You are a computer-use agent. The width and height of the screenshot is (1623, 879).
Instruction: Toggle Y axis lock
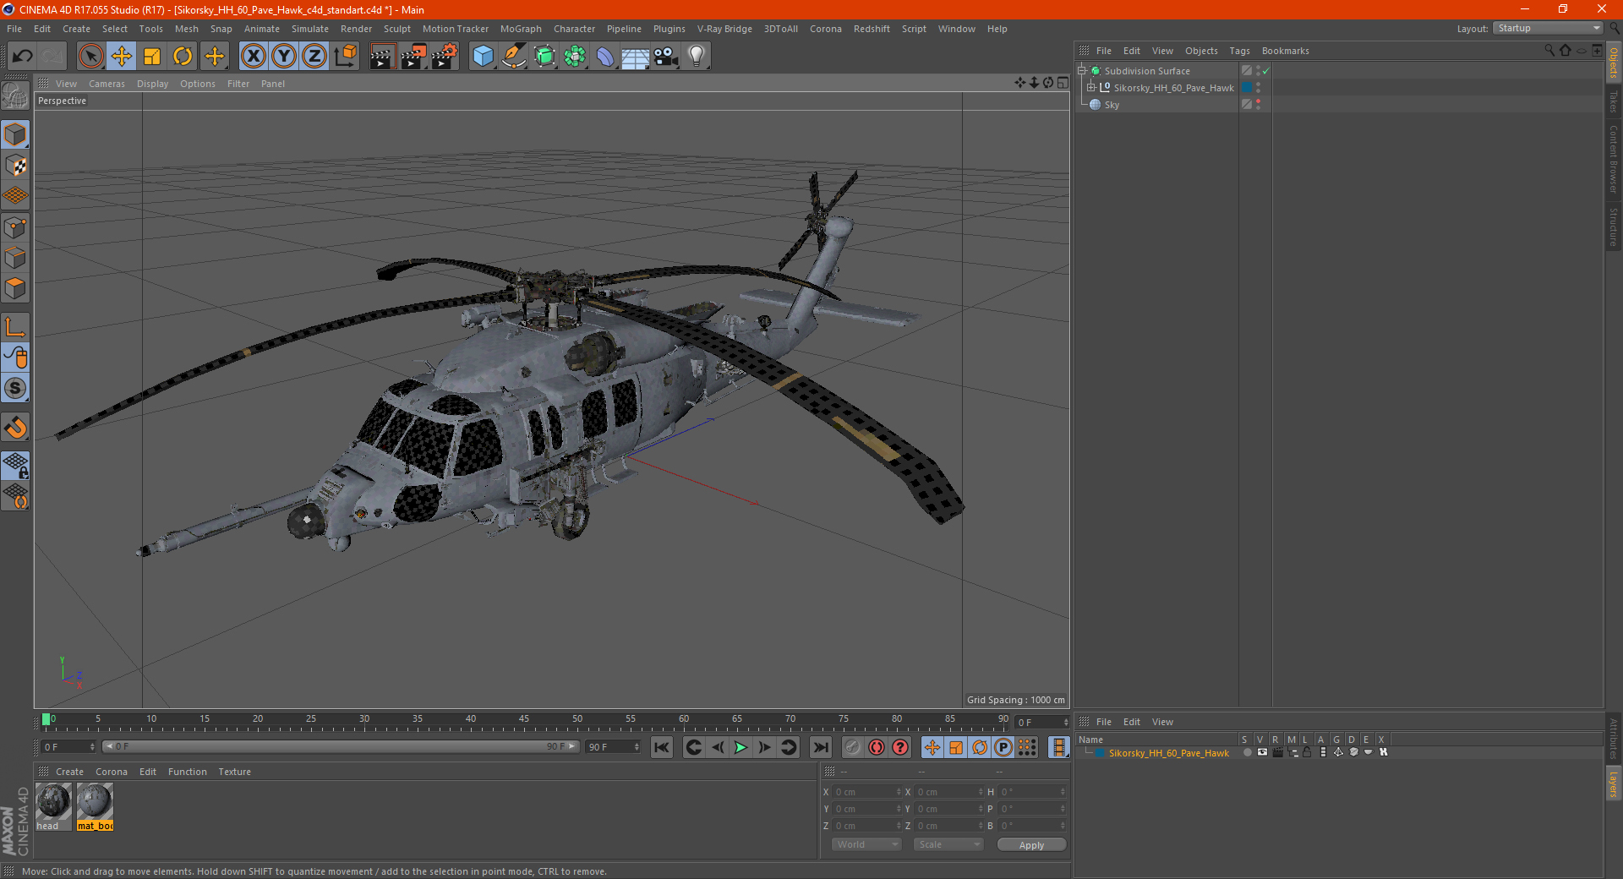click(284, 57)
